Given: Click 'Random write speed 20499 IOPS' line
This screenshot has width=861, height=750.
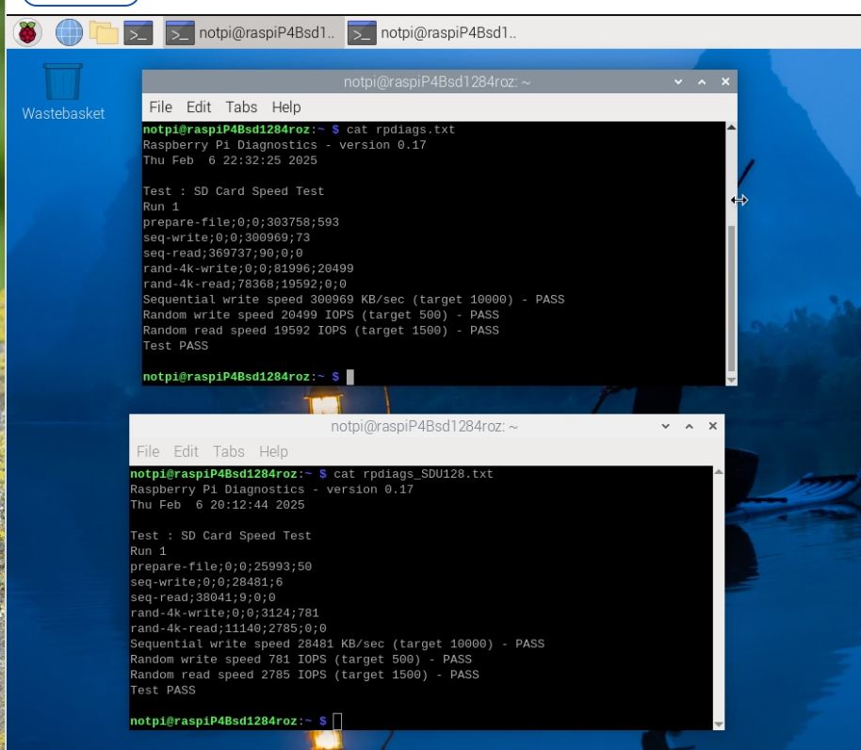Looking at the screenshot, I should (x=321, y=315).
